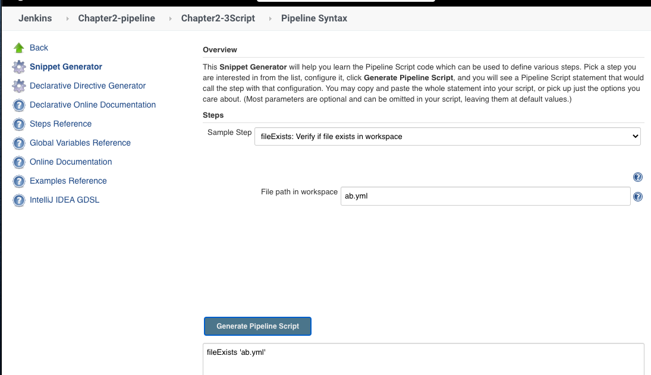Viewport: 651px width, 375px height.
Task: Click the File path in workspace field
Action: point(485,196)
